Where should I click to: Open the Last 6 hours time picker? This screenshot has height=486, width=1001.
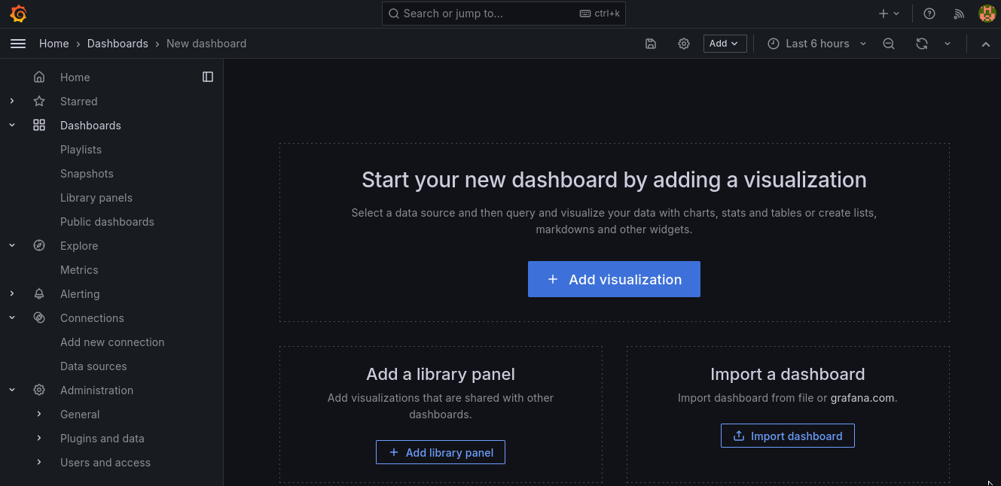tap(817, 44)
